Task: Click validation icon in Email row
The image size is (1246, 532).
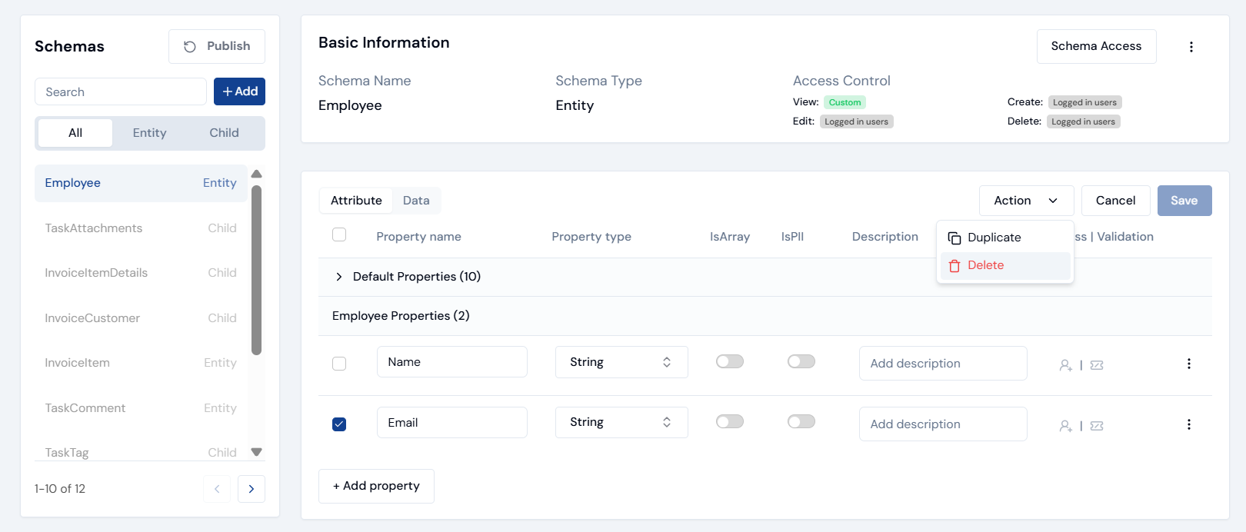Action: click(1097, 426)
